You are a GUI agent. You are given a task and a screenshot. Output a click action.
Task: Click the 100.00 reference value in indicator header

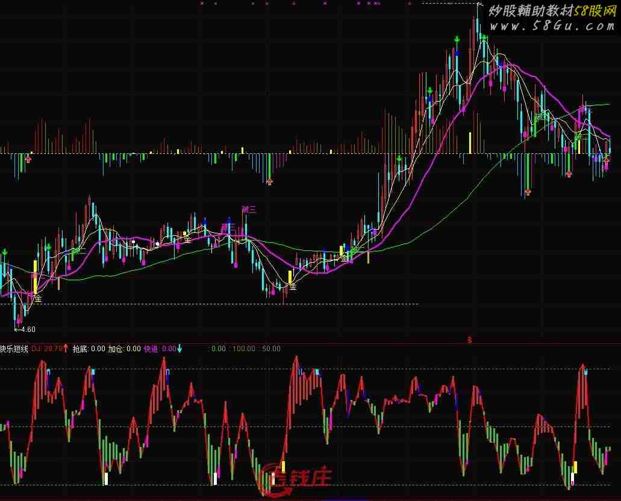point(247,349)
